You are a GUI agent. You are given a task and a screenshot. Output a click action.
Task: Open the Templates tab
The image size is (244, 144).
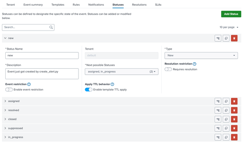coord(58,5)
